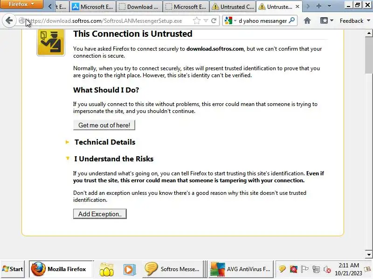The width and height of the screenshot is (373, 279).
Task: Switch to the Softros Messenger taskbar item
Action: [173, 269]
